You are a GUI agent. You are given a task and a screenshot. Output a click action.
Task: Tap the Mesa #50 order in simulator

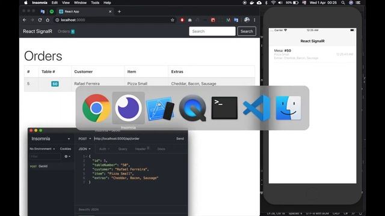pos(313,54)
